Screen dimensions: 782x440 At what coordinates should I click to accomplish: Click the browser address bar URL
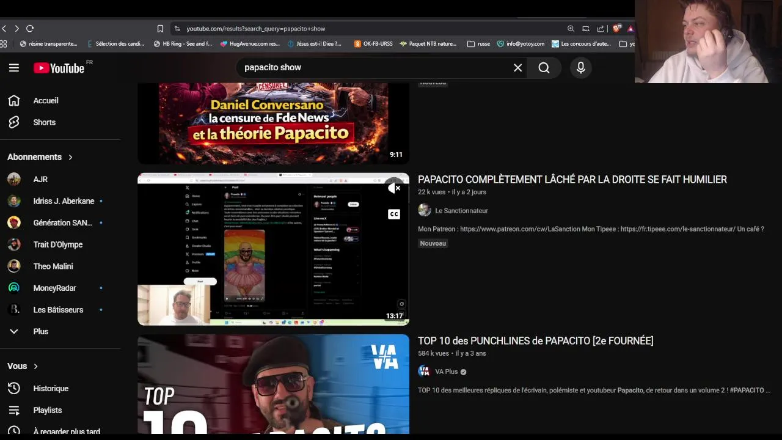(x=256, y=29)
